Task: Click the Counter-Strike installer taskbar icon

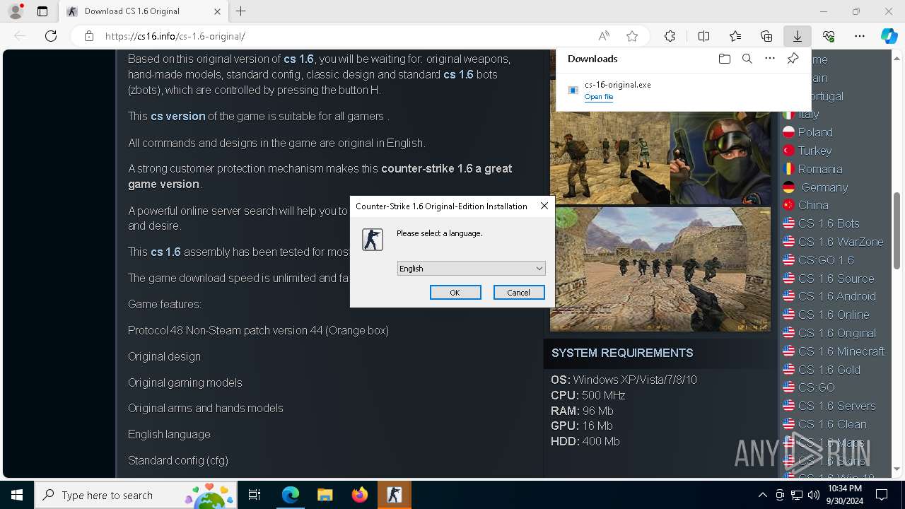Action: tap(395, 495)
